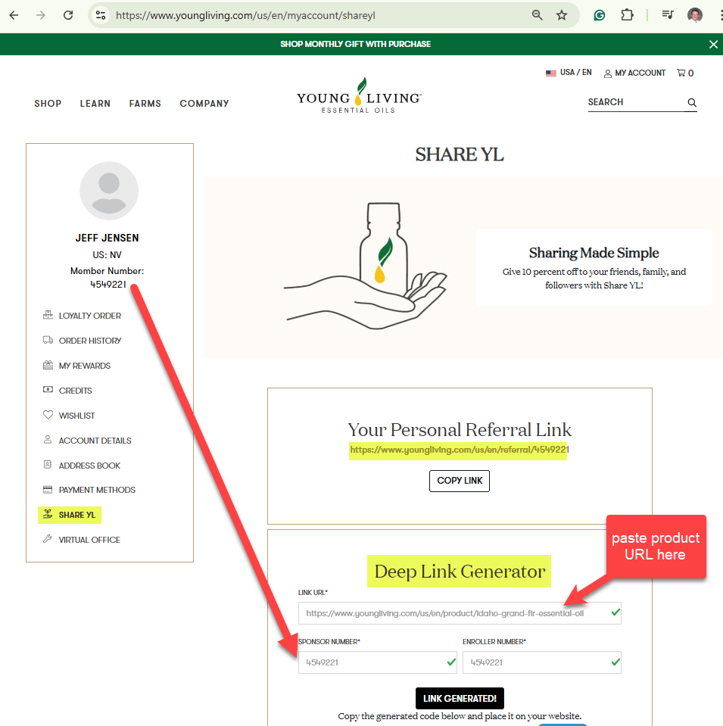Click SHOP MONTHLY GIFT WITH PURCHASE banner
This screenshot has height=726, width=723.
click(x=355, y=44)
